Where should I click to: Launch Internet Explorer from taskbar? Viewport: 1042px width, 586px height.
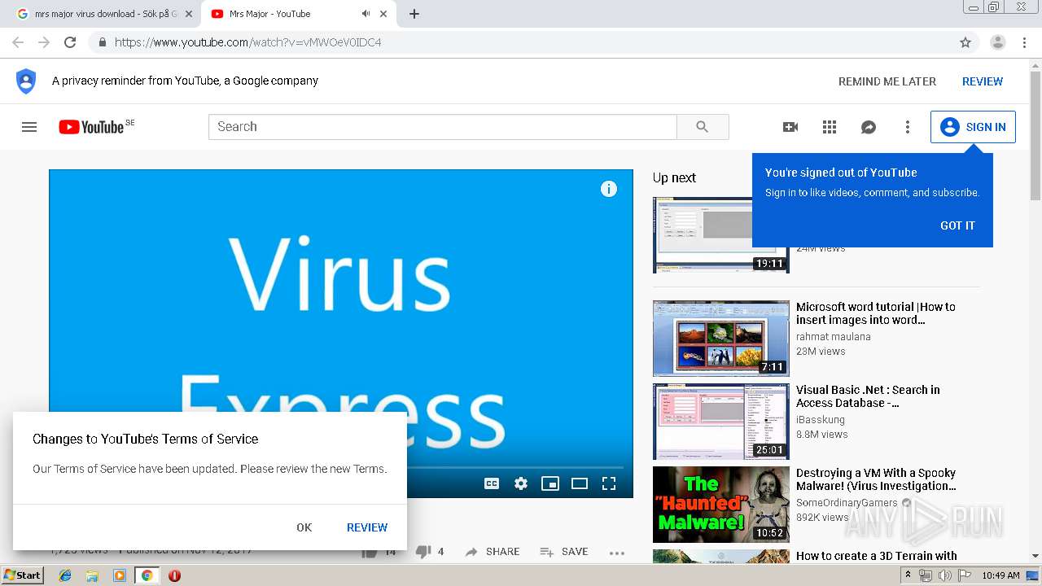(x=65, y=575)
